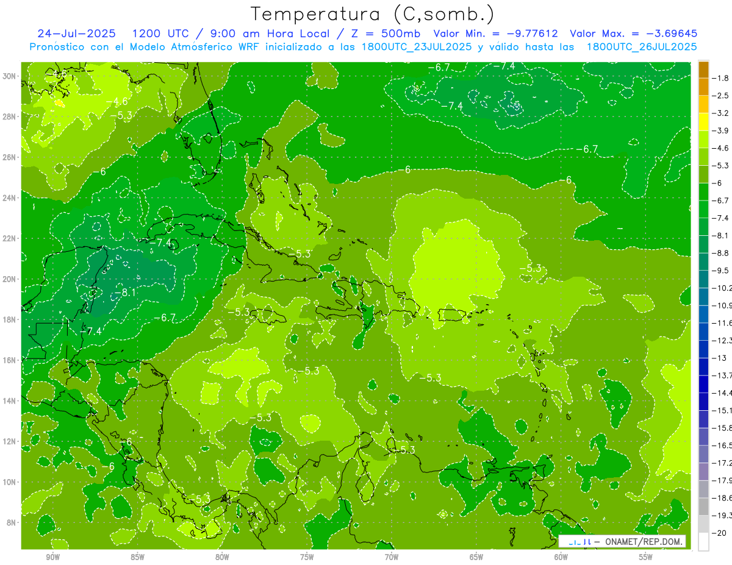The image size is (732, 565).
Task: Click the -2.5 colorbar scale label
Action: click(721, 96)
